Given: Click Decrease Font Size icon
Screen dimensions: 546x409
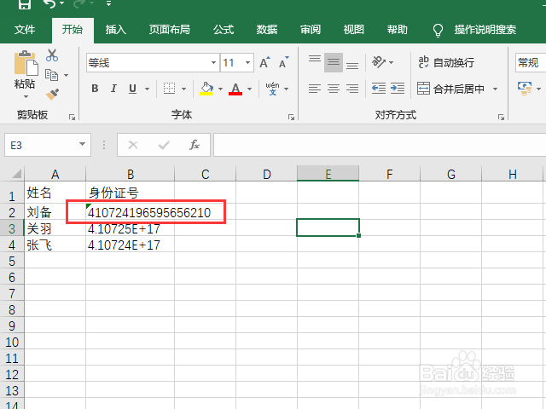Looking at the screenshot, I should point(284,62).
